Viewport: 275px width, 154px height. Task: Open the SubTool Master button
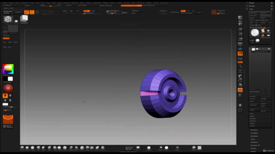click(x=130, y=148)
